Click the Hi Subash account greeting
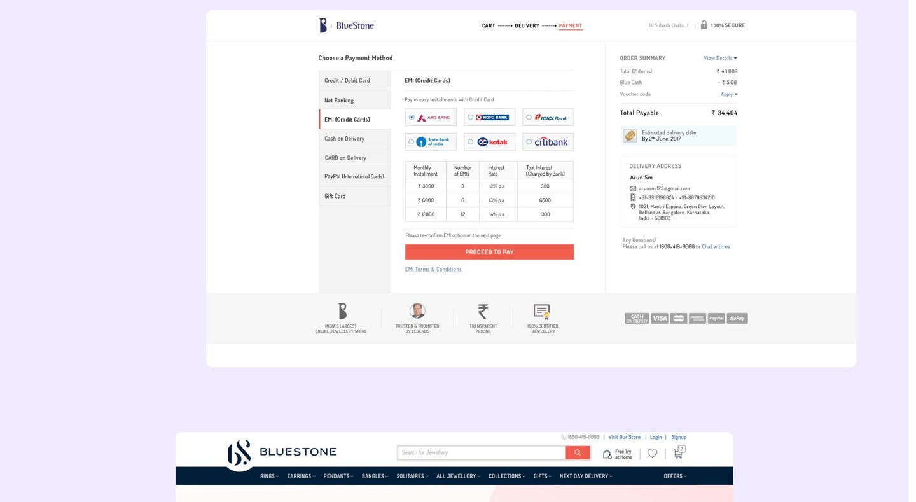Viewport: 916px width, 502px height. [x=669, y=25]
